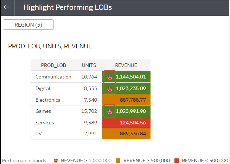Select the Electronics row label
230x164 pixels.
(48, 100)
